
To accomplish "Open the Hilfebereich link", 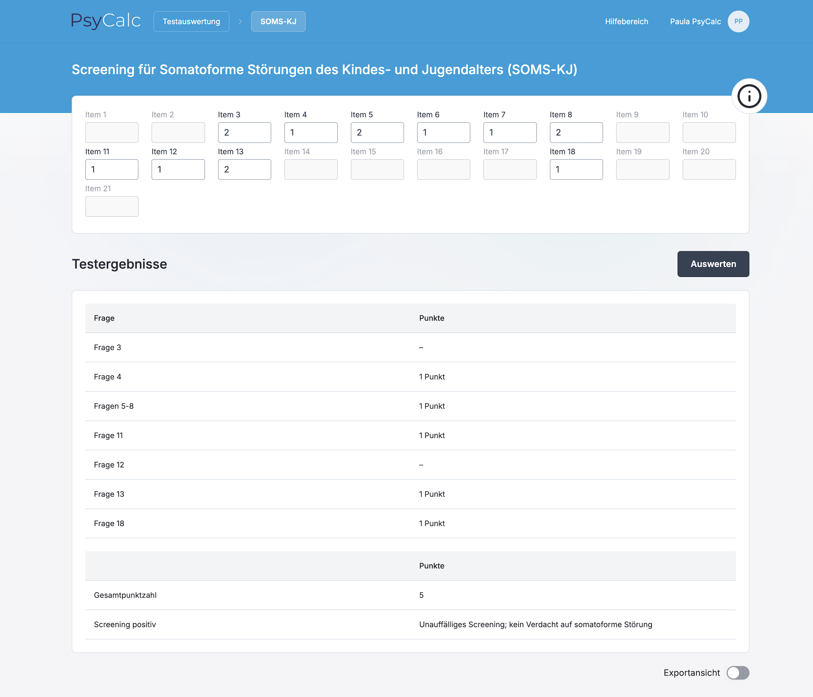I will point(626,21).
